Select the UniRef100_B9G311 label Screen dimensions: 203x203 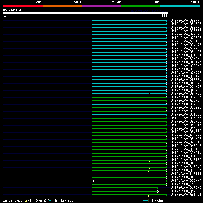[x=186, y=143]
